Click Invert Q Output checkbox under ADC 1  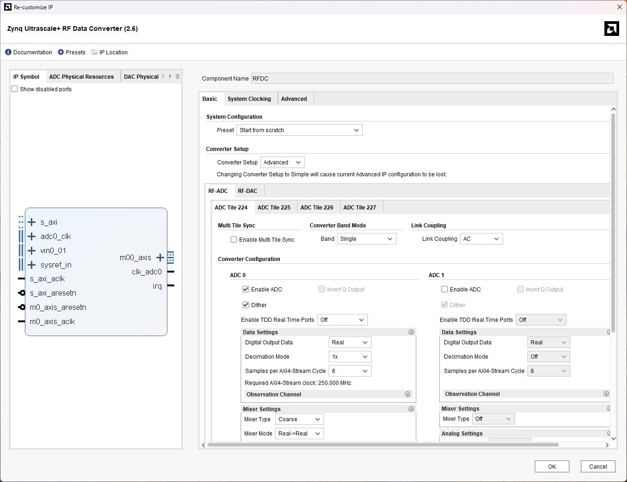[x=521, y=290]
